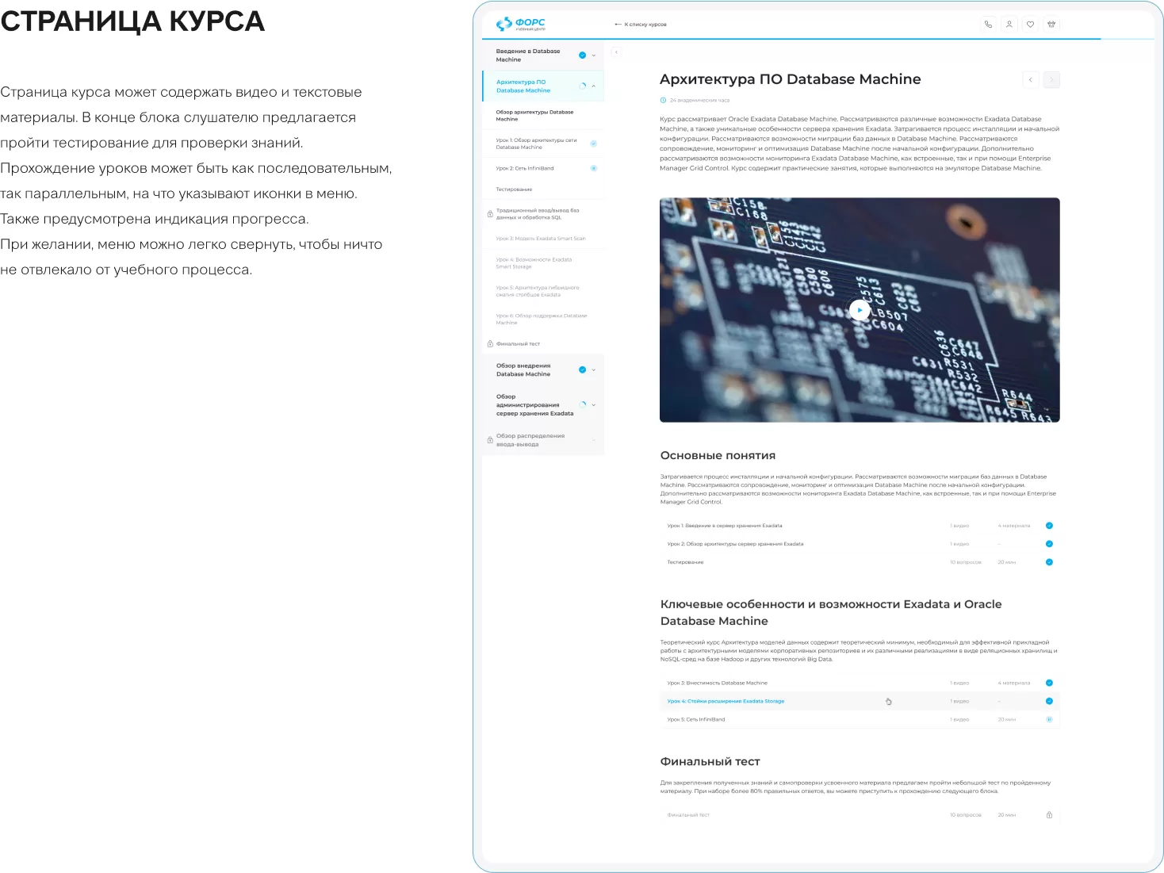This screenshot has height=873, width=1164.
Task: Click the ФОРС logo
Action: click(521, 25)
